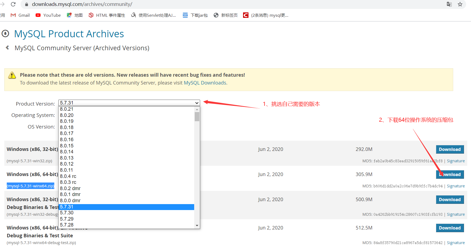Screen dimensions: 471x250
Task: Choose version 5.7.29 option
Action: tap(126, 219)
